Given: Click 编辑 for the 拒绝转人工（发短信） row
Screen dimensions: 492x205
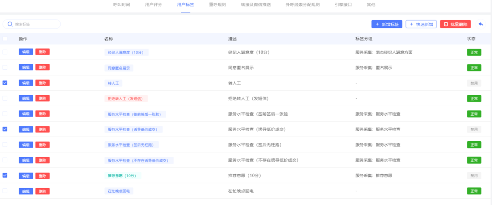Looking at the screenshot, I should [x=26, y=98].
